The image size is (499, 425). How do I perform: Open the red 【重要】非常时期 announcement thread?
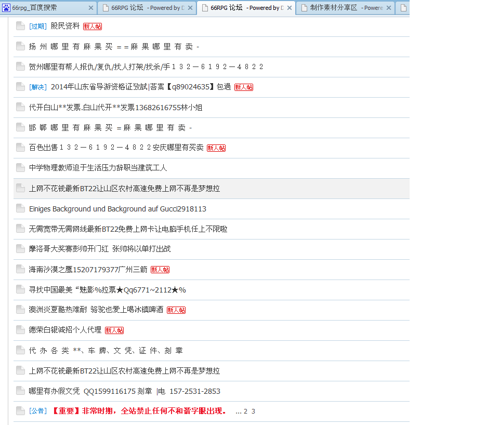click(139, 411)
